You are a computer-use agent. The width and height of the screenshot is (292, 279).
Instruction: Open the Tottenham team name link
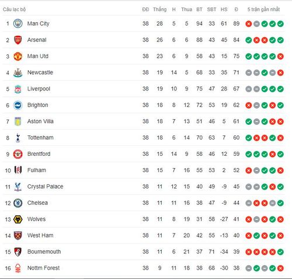pyautogui.click(x=40, y=138)
